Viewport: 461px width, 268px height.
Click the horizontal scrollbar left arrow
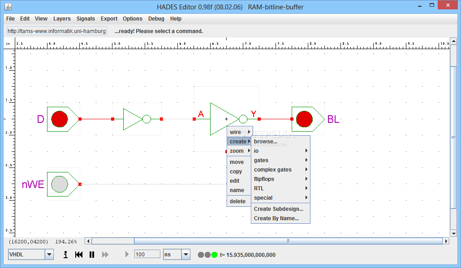point(88,241)
